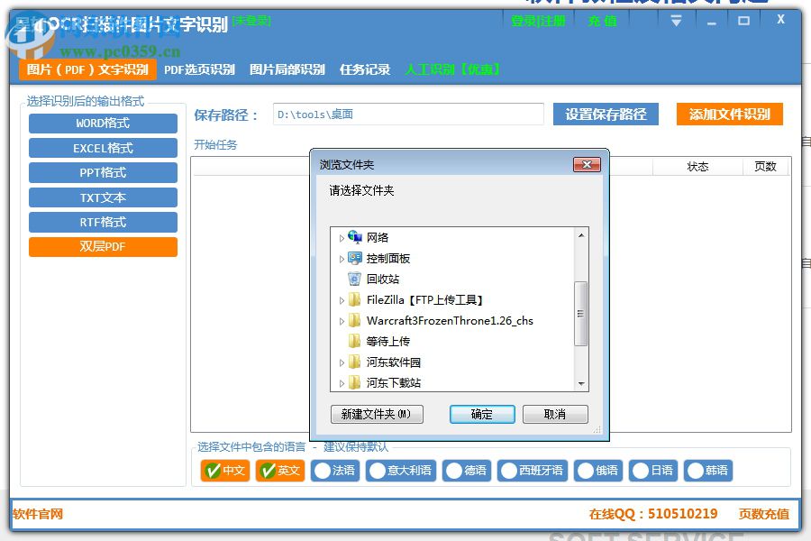Image resolution: width=811 pixels, height=541 pixels.
Task: Toggle the 英文 language option
Action: 280,471
